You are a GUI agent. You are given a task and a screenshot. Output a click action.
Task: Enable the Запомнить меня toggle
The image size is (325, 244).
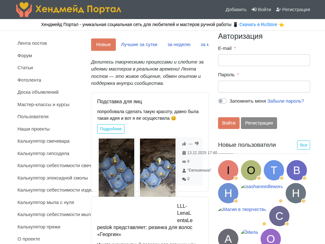click(x=222, y=101)
